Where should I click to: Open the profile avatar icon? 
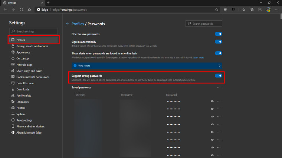coord(268,10)
